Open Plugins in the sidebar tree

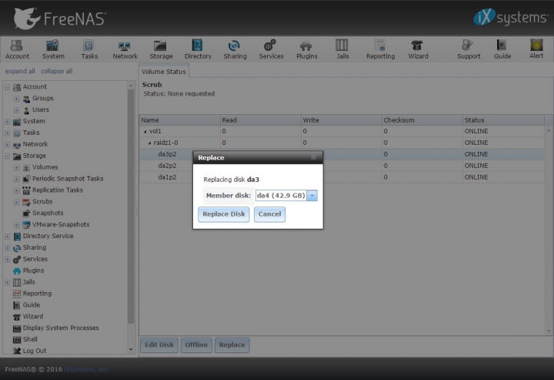pos(33,271)
